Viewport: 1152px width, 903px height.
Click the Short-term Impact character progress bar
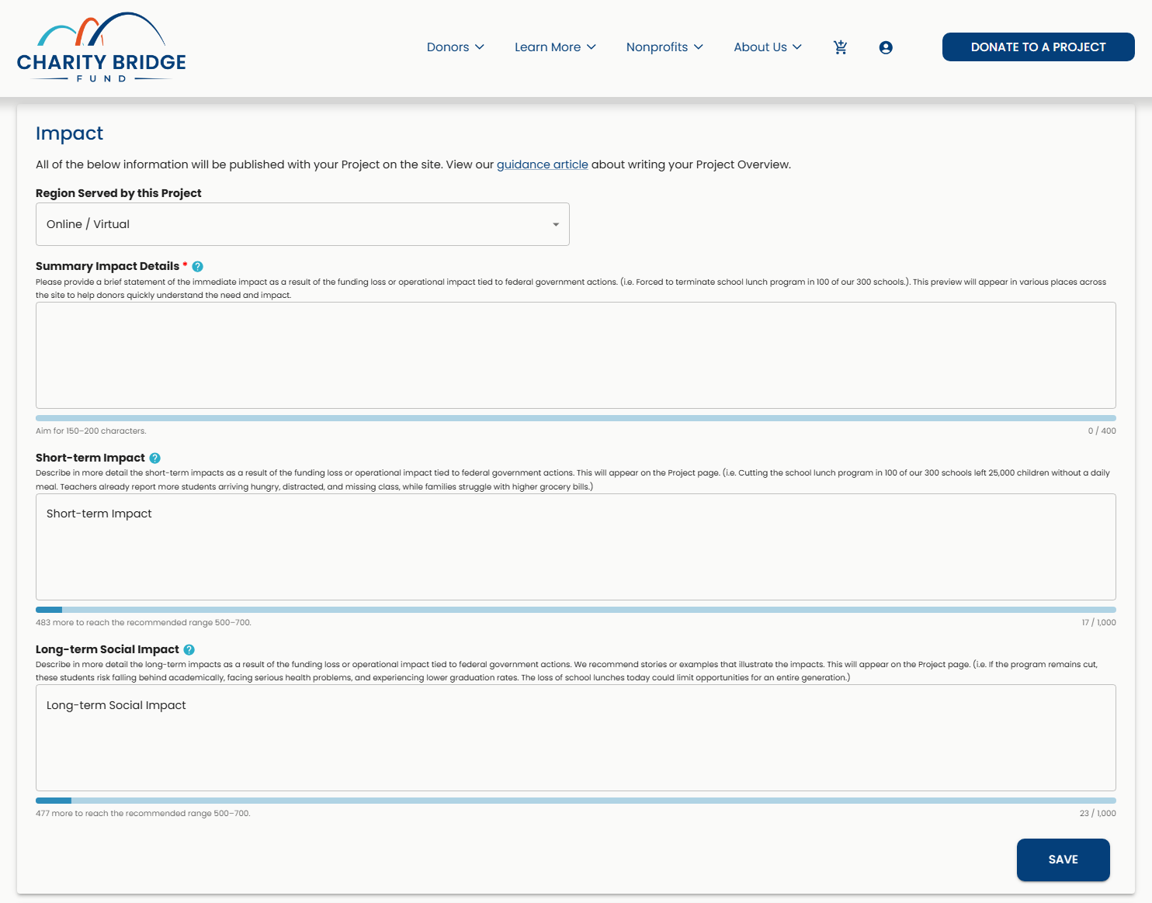pos(576,610)
